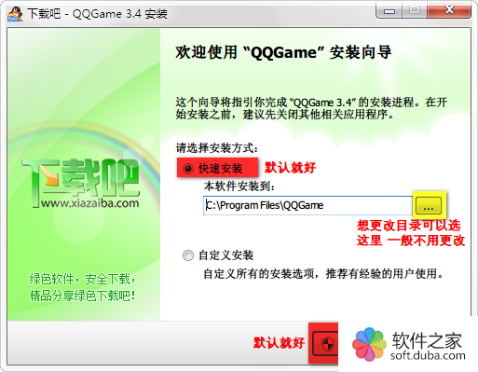Click the QQ penguin icon in title bar
This screenshot has height=372, width=478.
15,14
